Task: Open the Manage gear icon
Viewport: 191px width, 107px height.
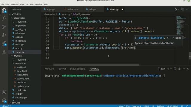Action: [x=4, y=100]
